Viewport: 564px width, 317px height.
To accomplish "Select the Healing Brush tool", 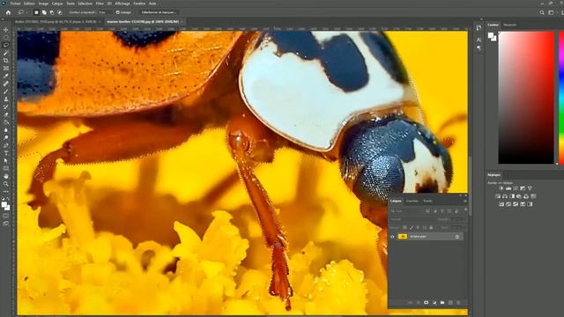I will pyautogui.click(x=6, y=84).
